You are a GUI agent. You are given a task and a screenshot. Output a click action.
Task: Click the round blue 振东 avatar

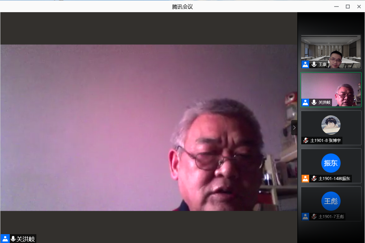[331, 163]
